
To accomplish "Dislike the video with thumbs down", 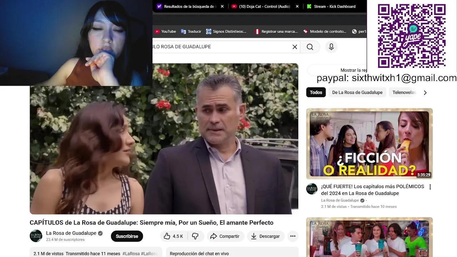I will [x=195, y=236].
